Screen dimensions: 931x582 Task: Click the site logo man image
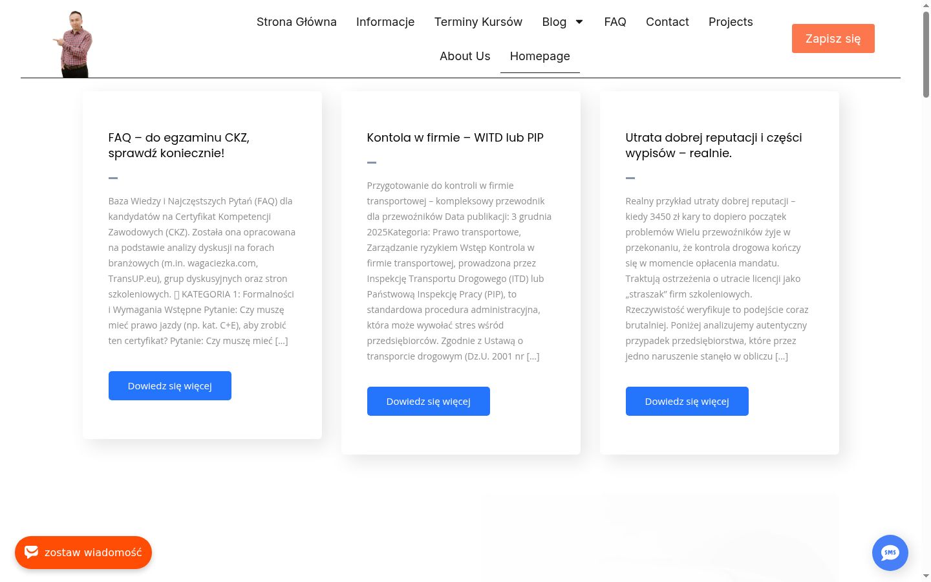(x=75, y=44)
